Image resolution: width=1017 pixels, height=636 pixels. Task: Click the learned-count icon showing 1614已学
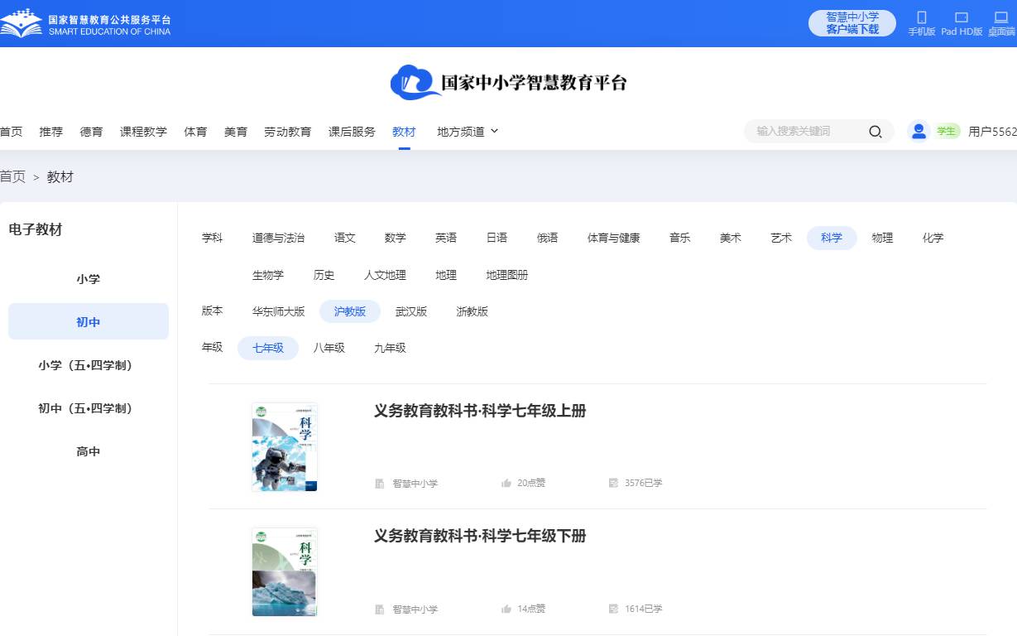[x=613, y=609]
